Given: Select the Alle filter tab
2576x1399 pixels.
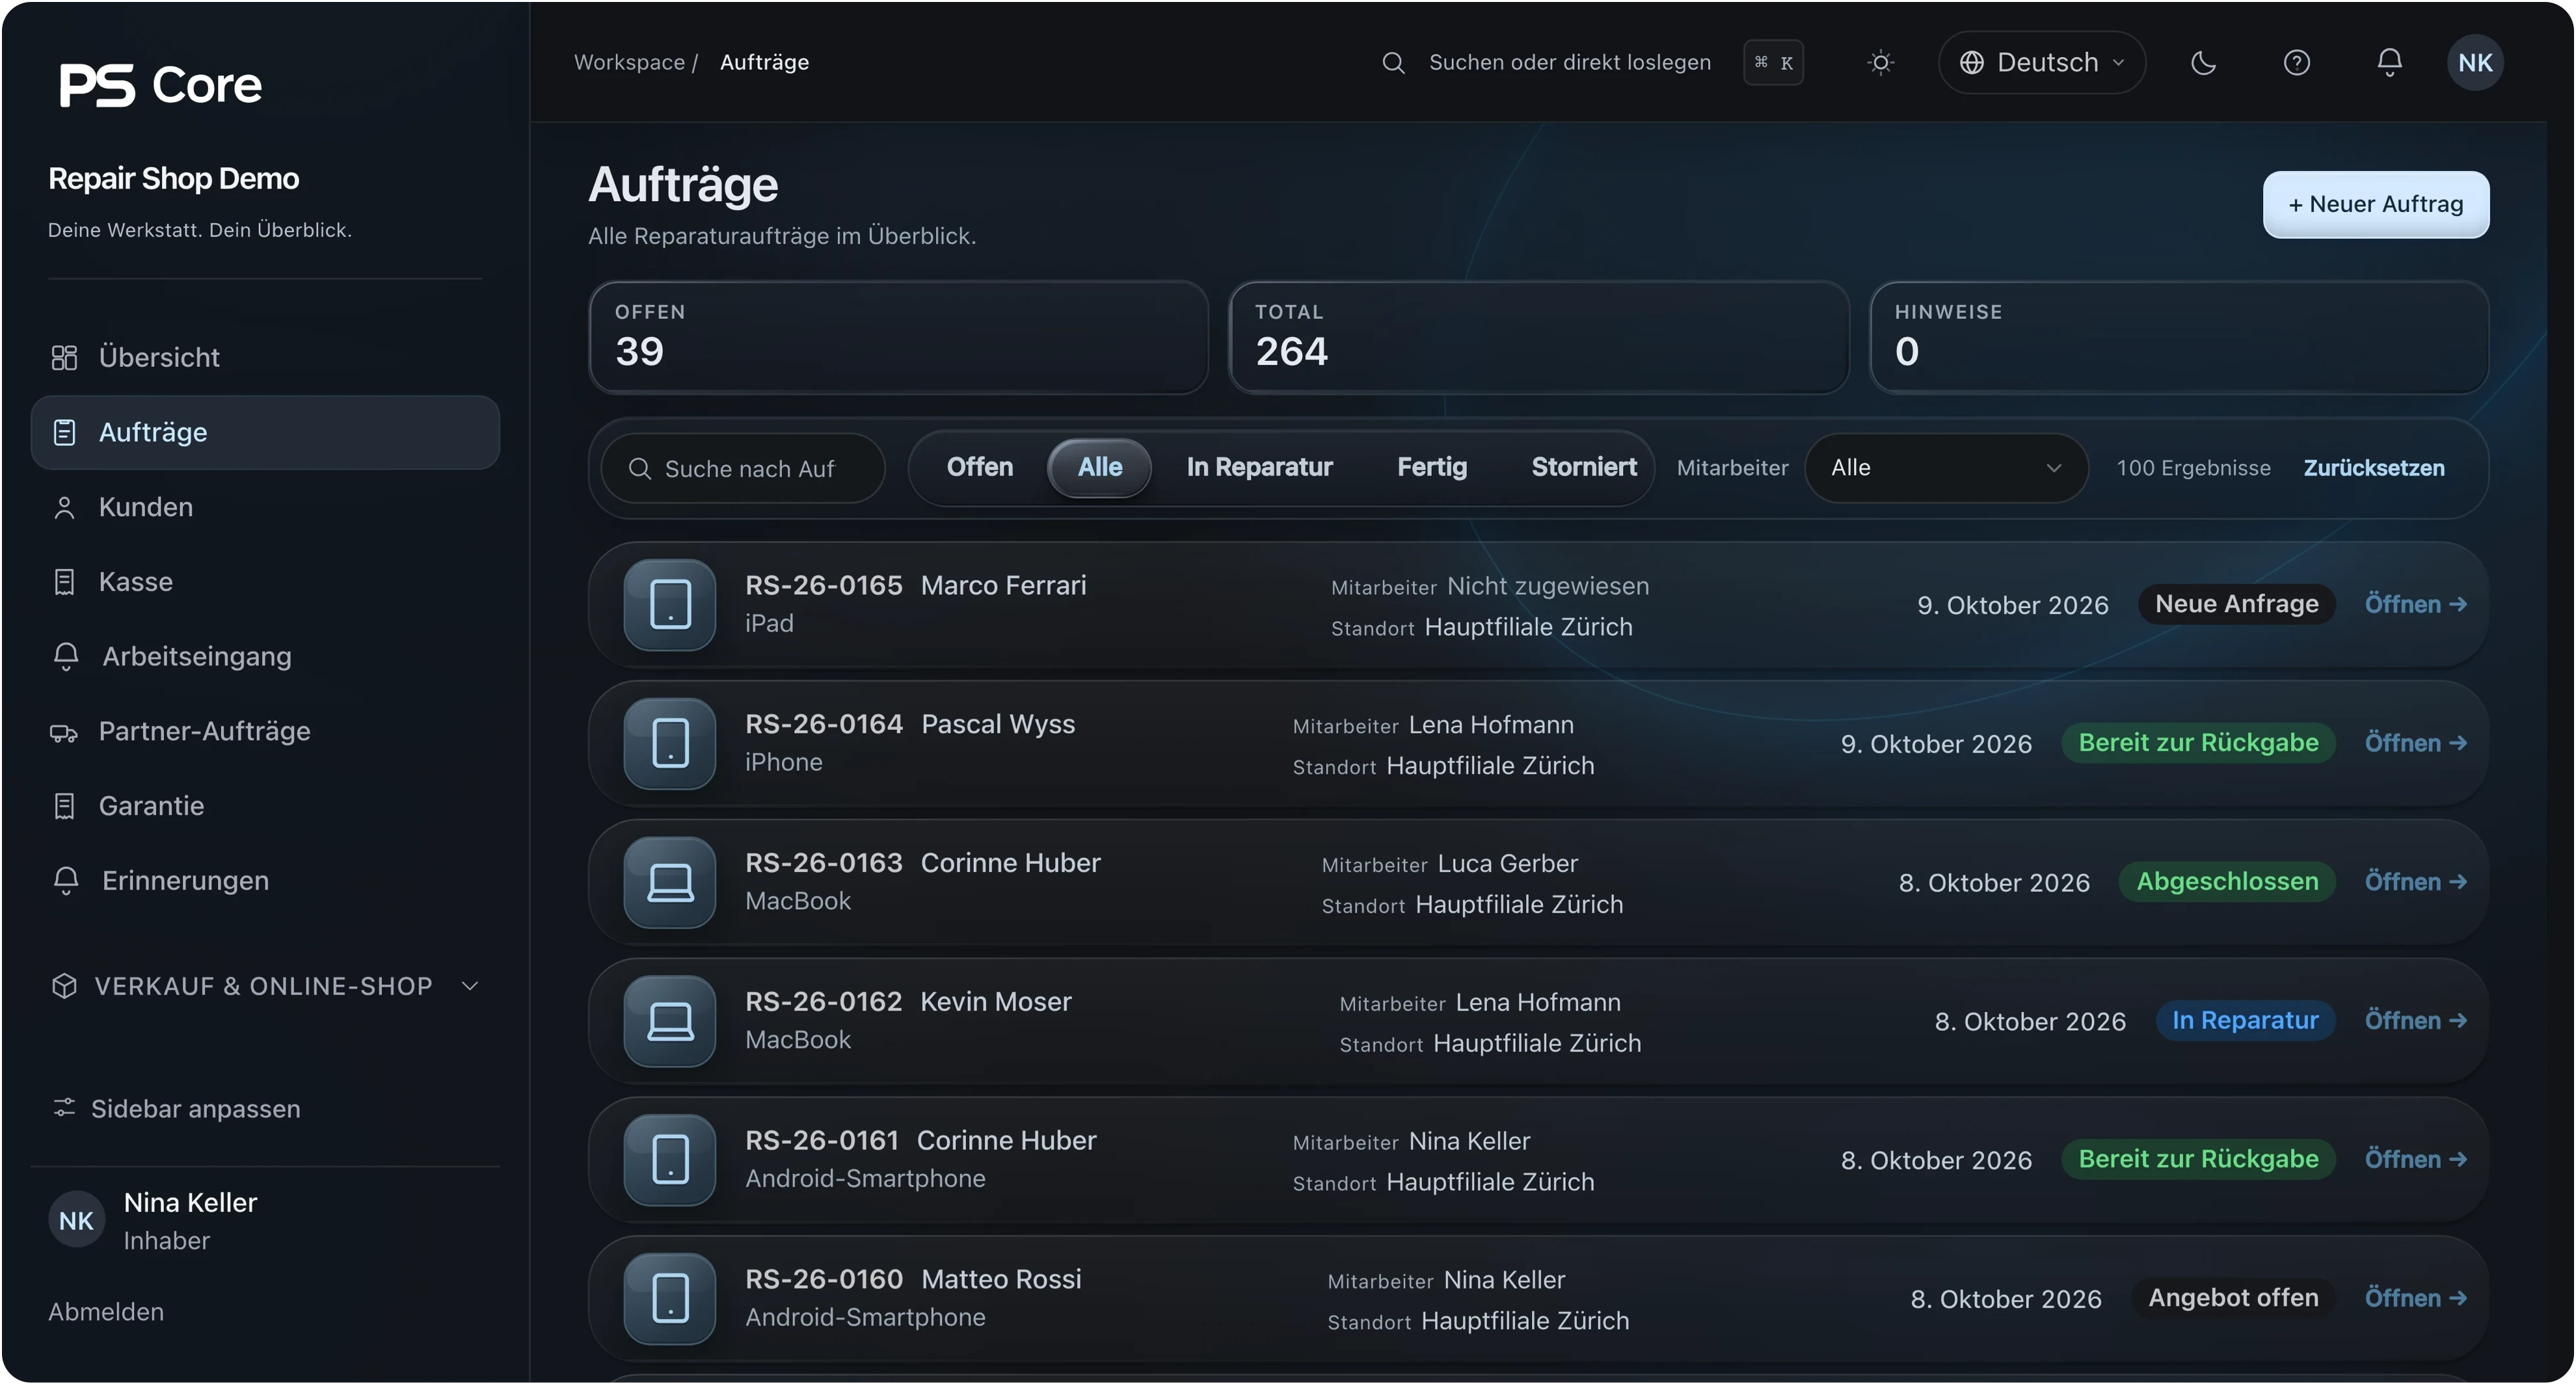Looking at the screenshot, I should (1099, 467).
